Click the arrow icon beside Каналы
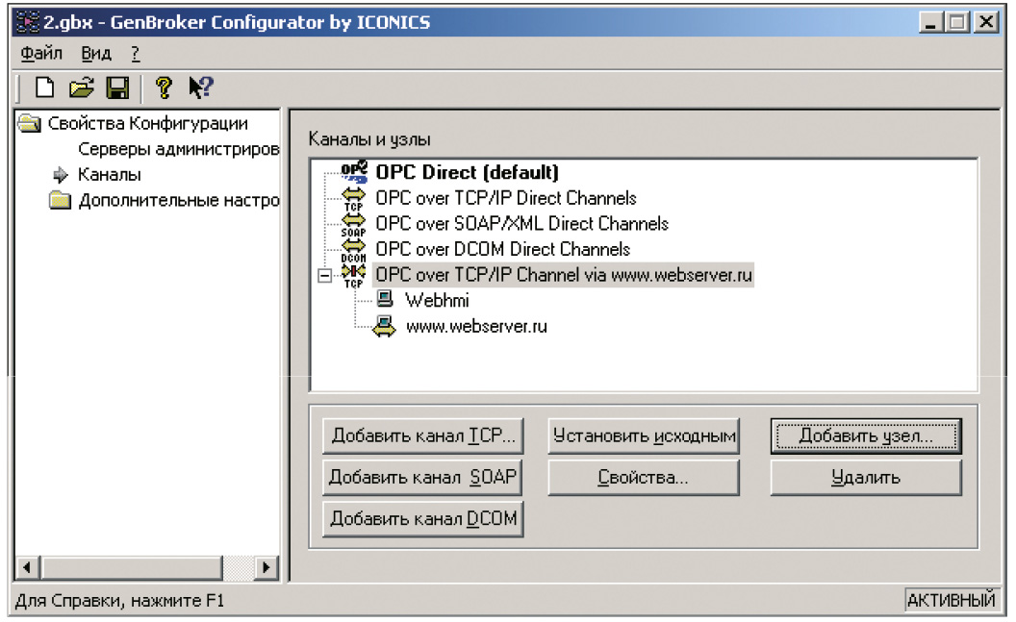Viewport: 1016px width, 622px height. tap(61, 175)
